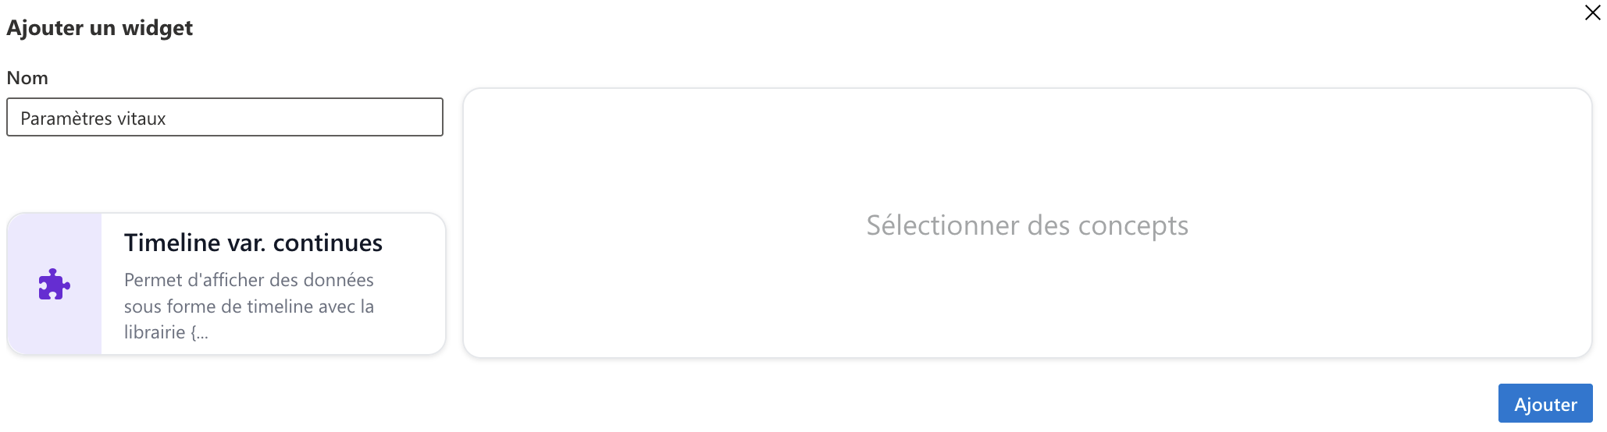Click the Timeline var. continues title
This screenshot has height=432, width=1607.
pos(253,243)
